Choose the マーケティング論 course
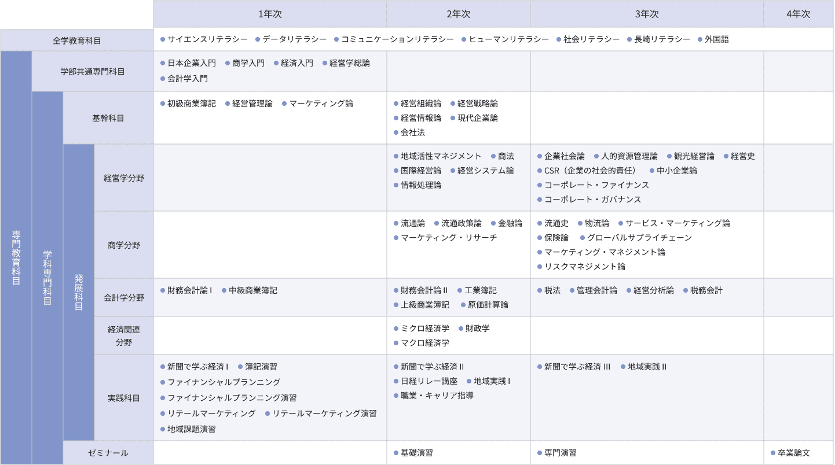 tap(317, 104)
